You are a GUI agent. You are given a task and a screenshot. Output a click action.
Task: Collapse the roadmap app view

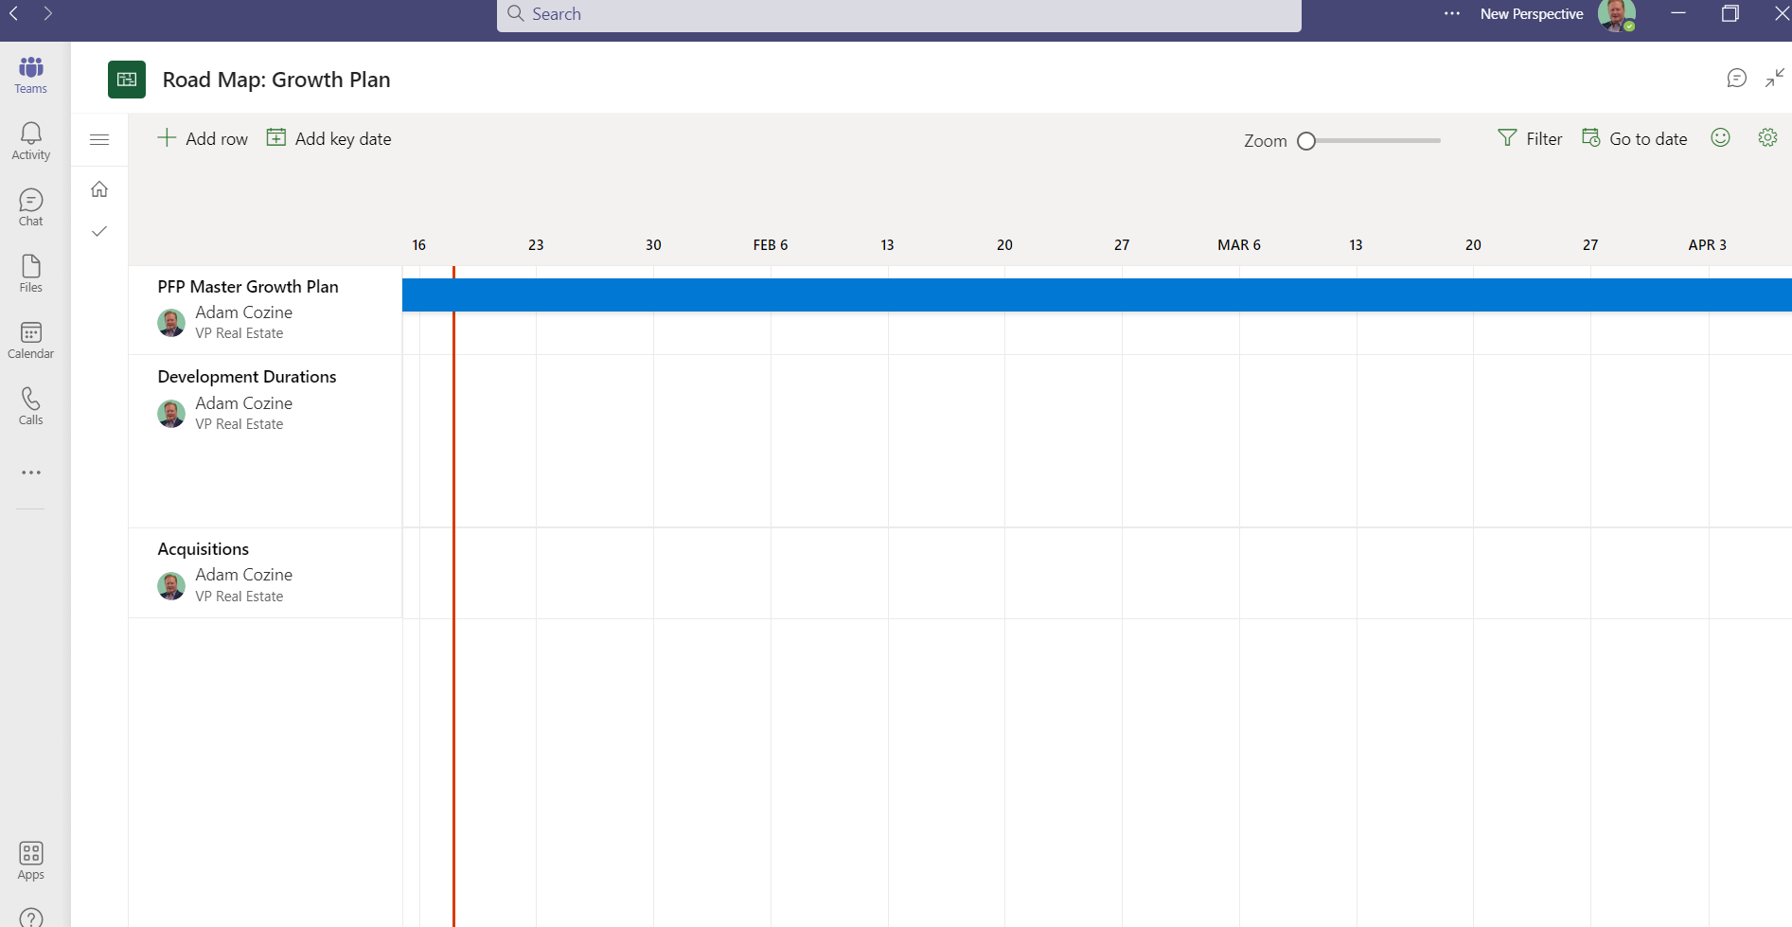pyautogui.click(x=1775, y=79)
